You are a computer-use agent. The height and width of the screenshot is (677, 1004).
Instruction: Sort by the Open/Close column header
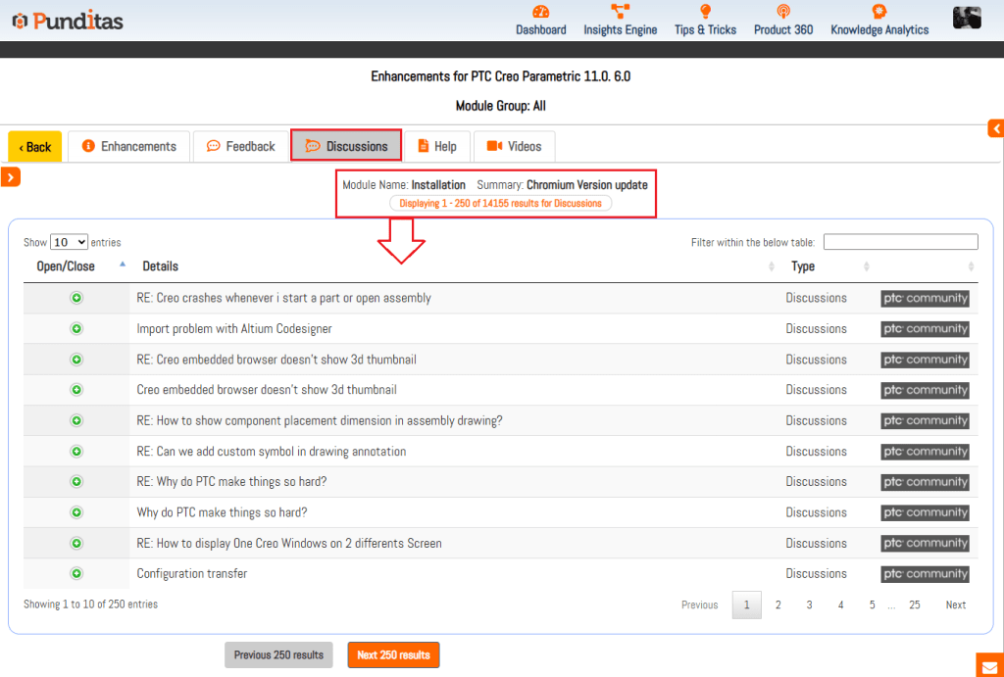point(66,266)
